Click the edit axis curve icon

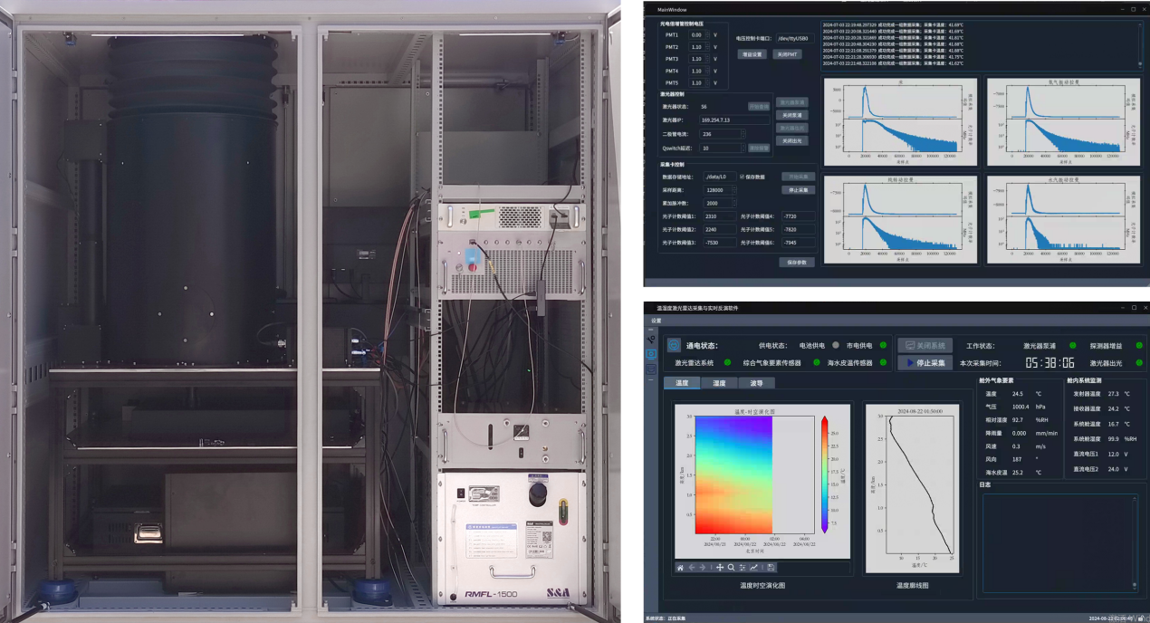754,568
